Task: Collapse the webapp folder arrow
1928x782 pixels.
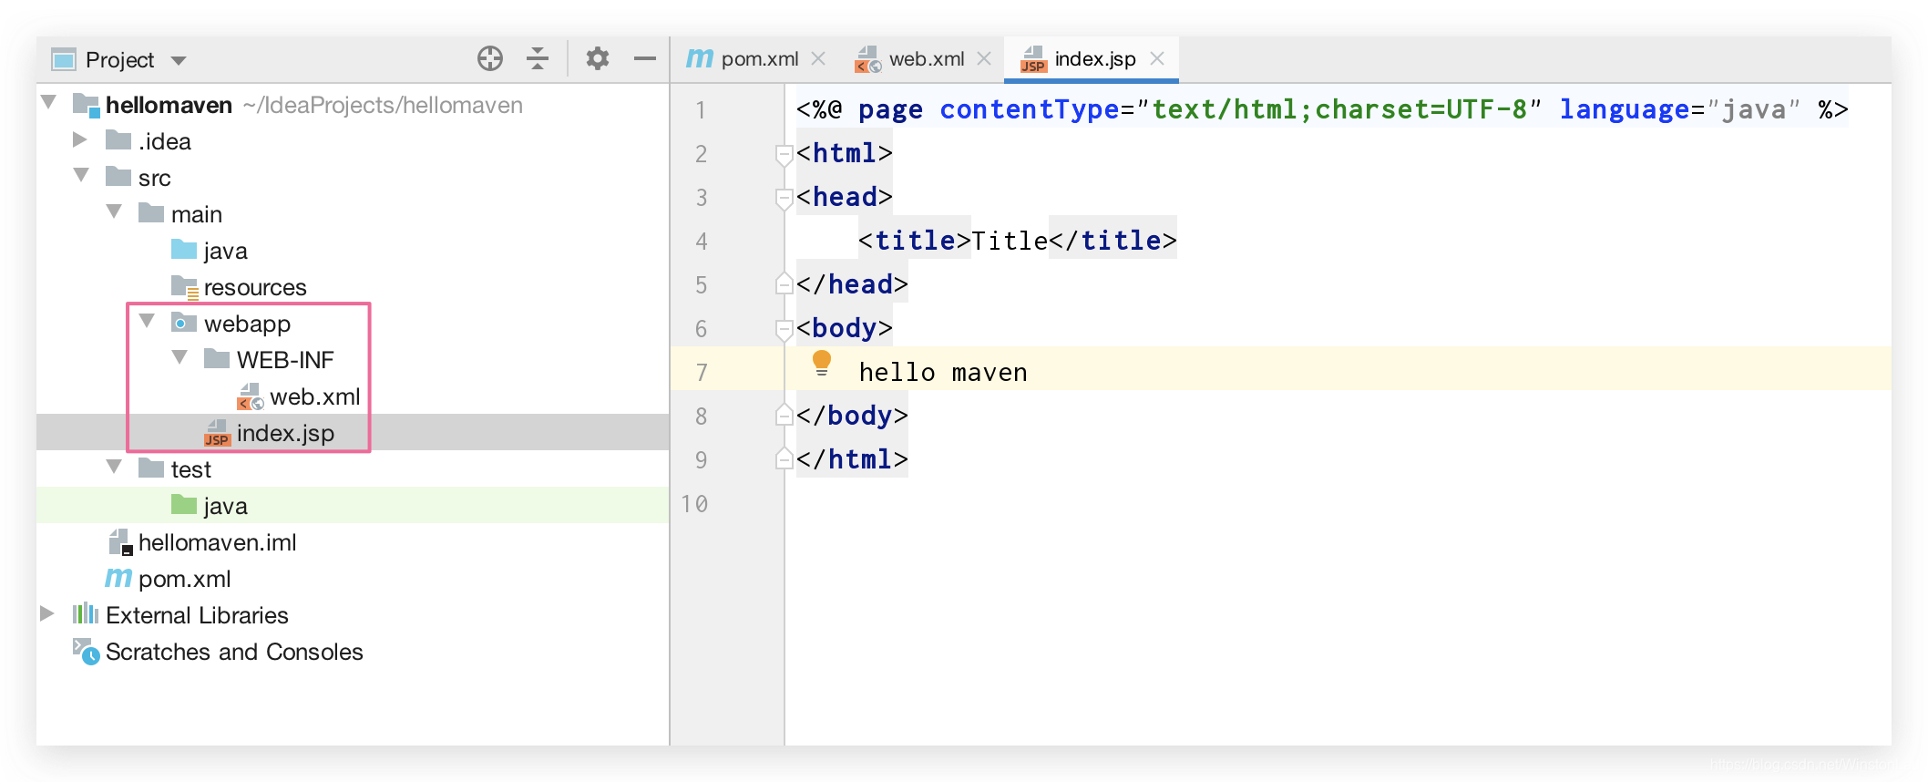Action: tap(147, 321)
